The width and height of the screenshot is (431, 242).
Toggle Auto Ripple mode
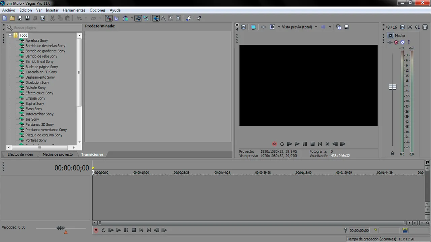click(x=126, y=18)
